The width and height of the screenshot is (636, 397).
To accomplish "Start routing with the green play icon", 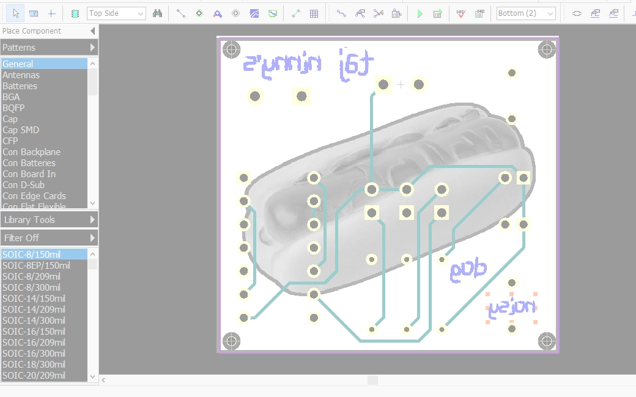I will (x=420, y=13).
